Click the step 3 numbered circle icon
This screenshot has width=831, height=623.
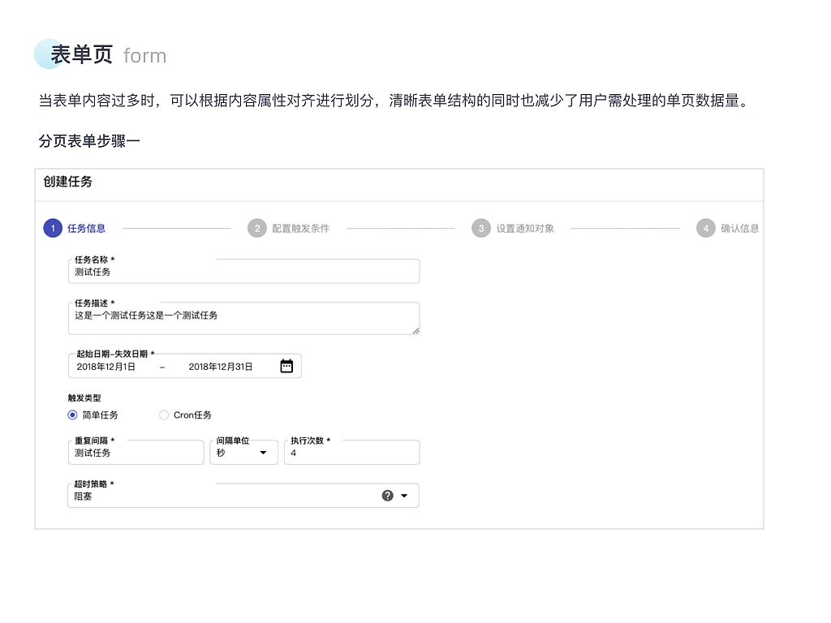click(481, 228)
